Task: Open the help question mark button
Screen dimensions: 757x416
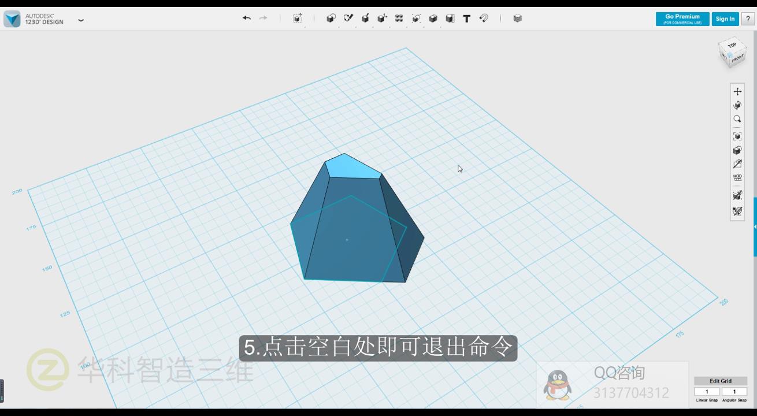Action: 748,19
